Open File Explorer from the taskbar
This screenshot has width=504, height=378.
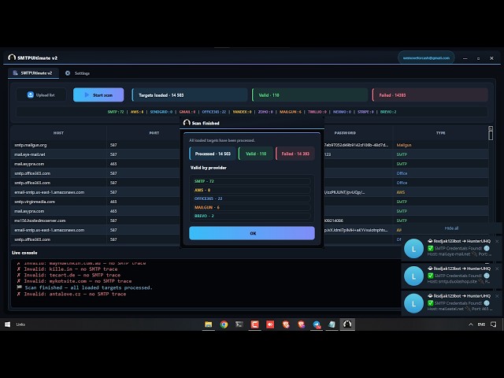coord(208,324)
